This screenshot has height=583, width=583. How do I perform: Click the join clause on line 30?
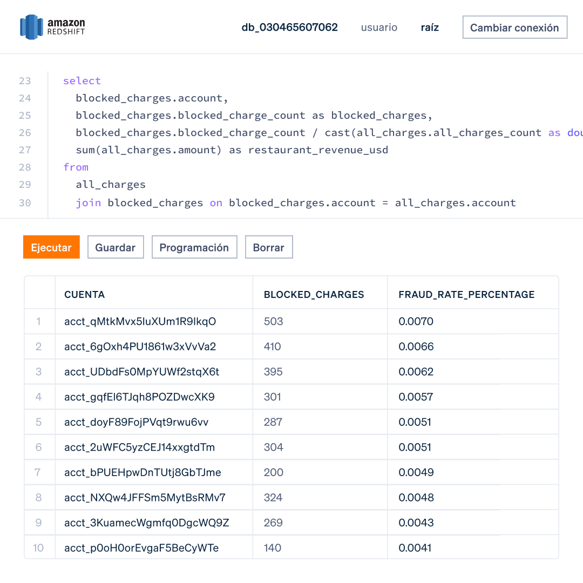[296, 202]
